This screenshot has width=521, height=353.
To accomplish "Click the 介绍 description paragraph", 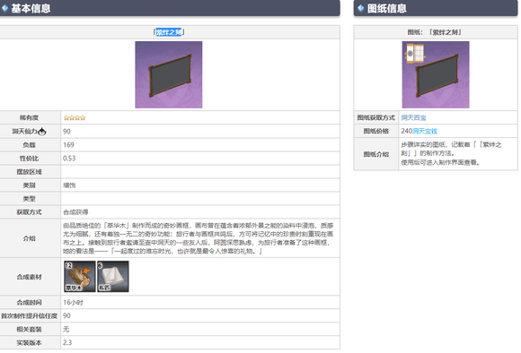I will click(x=199, y=238).
